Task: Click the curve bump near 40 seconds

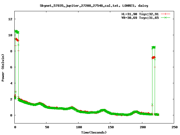Action: coord(40,103)
